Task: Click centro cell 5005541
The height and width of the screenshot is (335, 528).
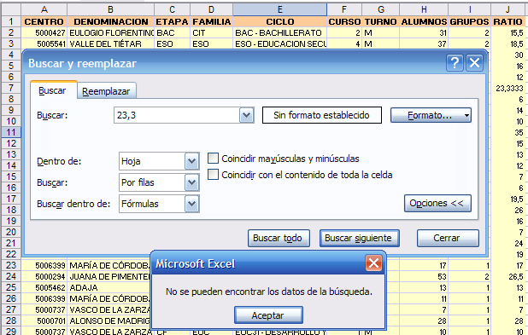Action: [x=44, y=43]
